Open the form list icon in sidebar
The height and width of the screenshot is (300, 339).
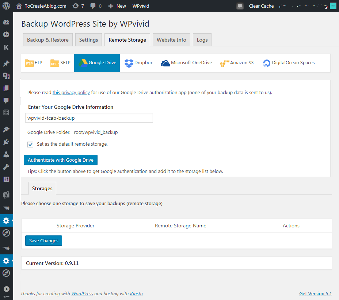6,112
